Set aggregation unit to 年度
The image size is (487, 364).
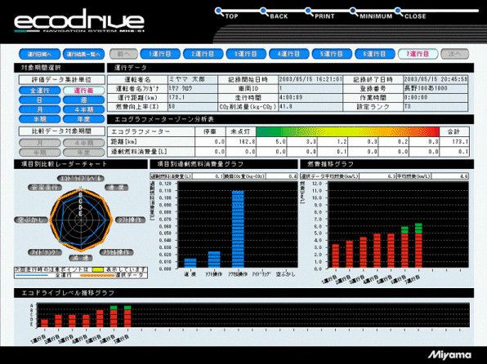(84, 119)
